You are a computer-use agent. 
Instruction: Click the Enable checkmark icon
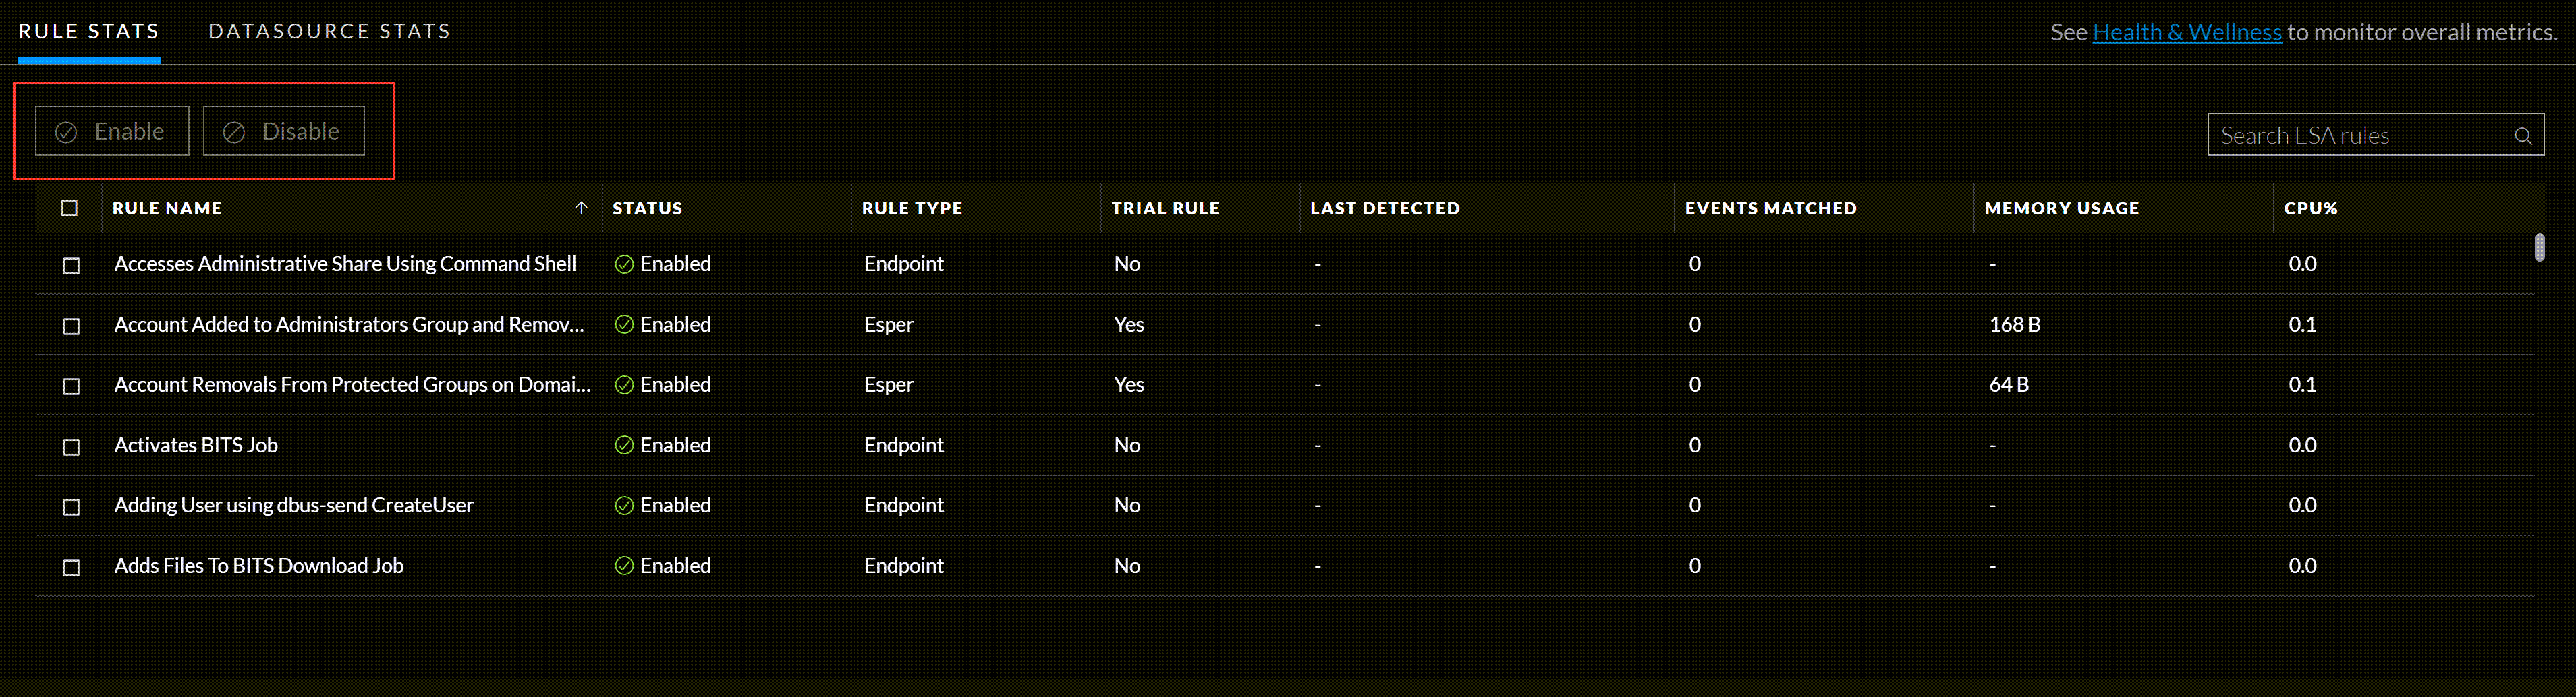[66, 132]
